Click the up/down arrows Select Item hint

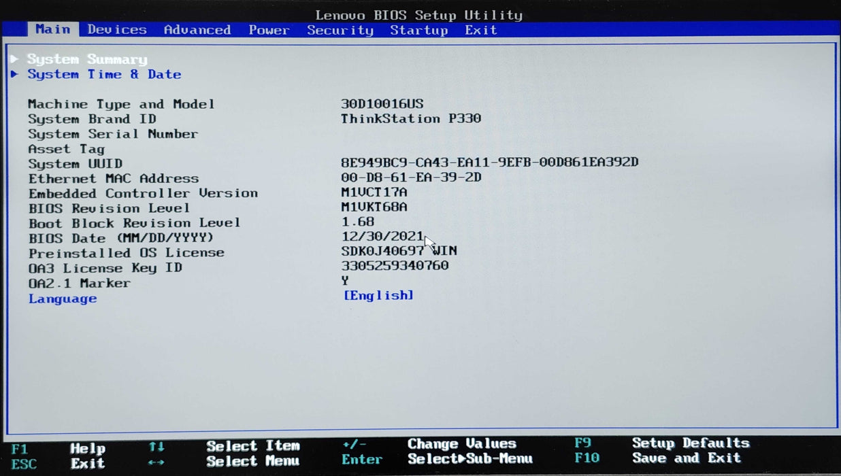[225, 446]
